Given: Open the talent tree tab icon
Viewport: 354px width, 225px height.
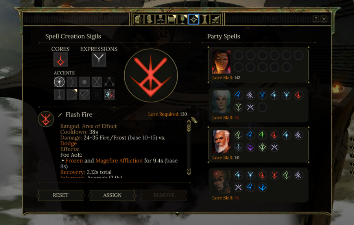Looking at the screenshot, I should (x=160, y=19).
